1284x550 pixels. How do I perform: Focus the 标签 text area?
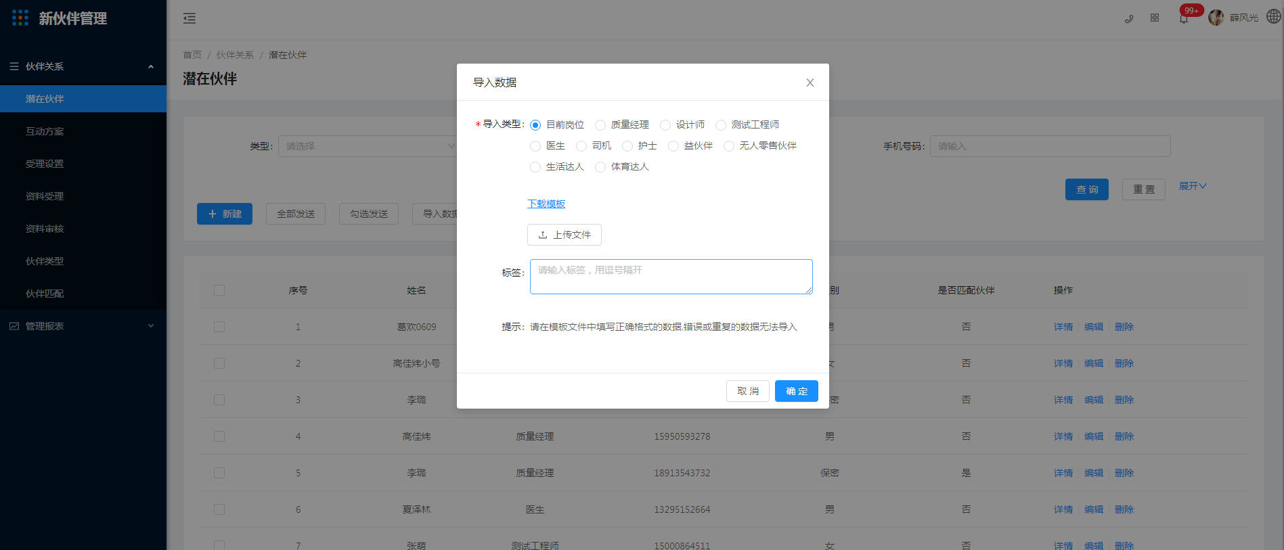tap(671, 277)
